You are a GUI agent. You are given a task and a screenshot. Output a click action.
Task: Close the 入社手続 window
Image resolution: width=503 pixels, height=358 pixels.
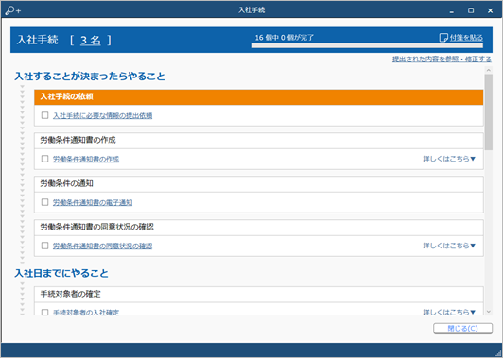pyautogui.click(x=490, y=10)
